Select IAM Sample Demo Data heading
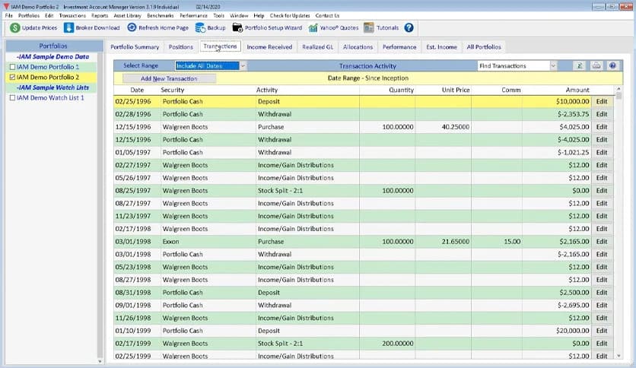636x368 pixels. tap(52, 57)
